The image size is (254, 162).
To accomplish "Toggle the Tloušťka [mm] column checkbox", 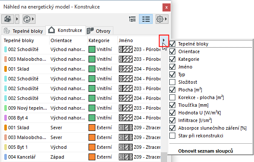I will (x=172, y=105).
